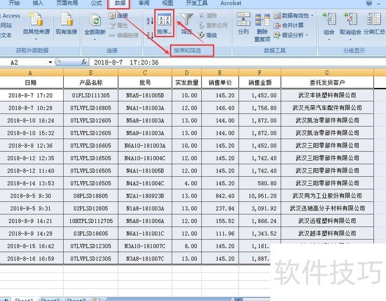386x301 pixels.
Task: Click the 属性 properties button
Action: (118, 26)
